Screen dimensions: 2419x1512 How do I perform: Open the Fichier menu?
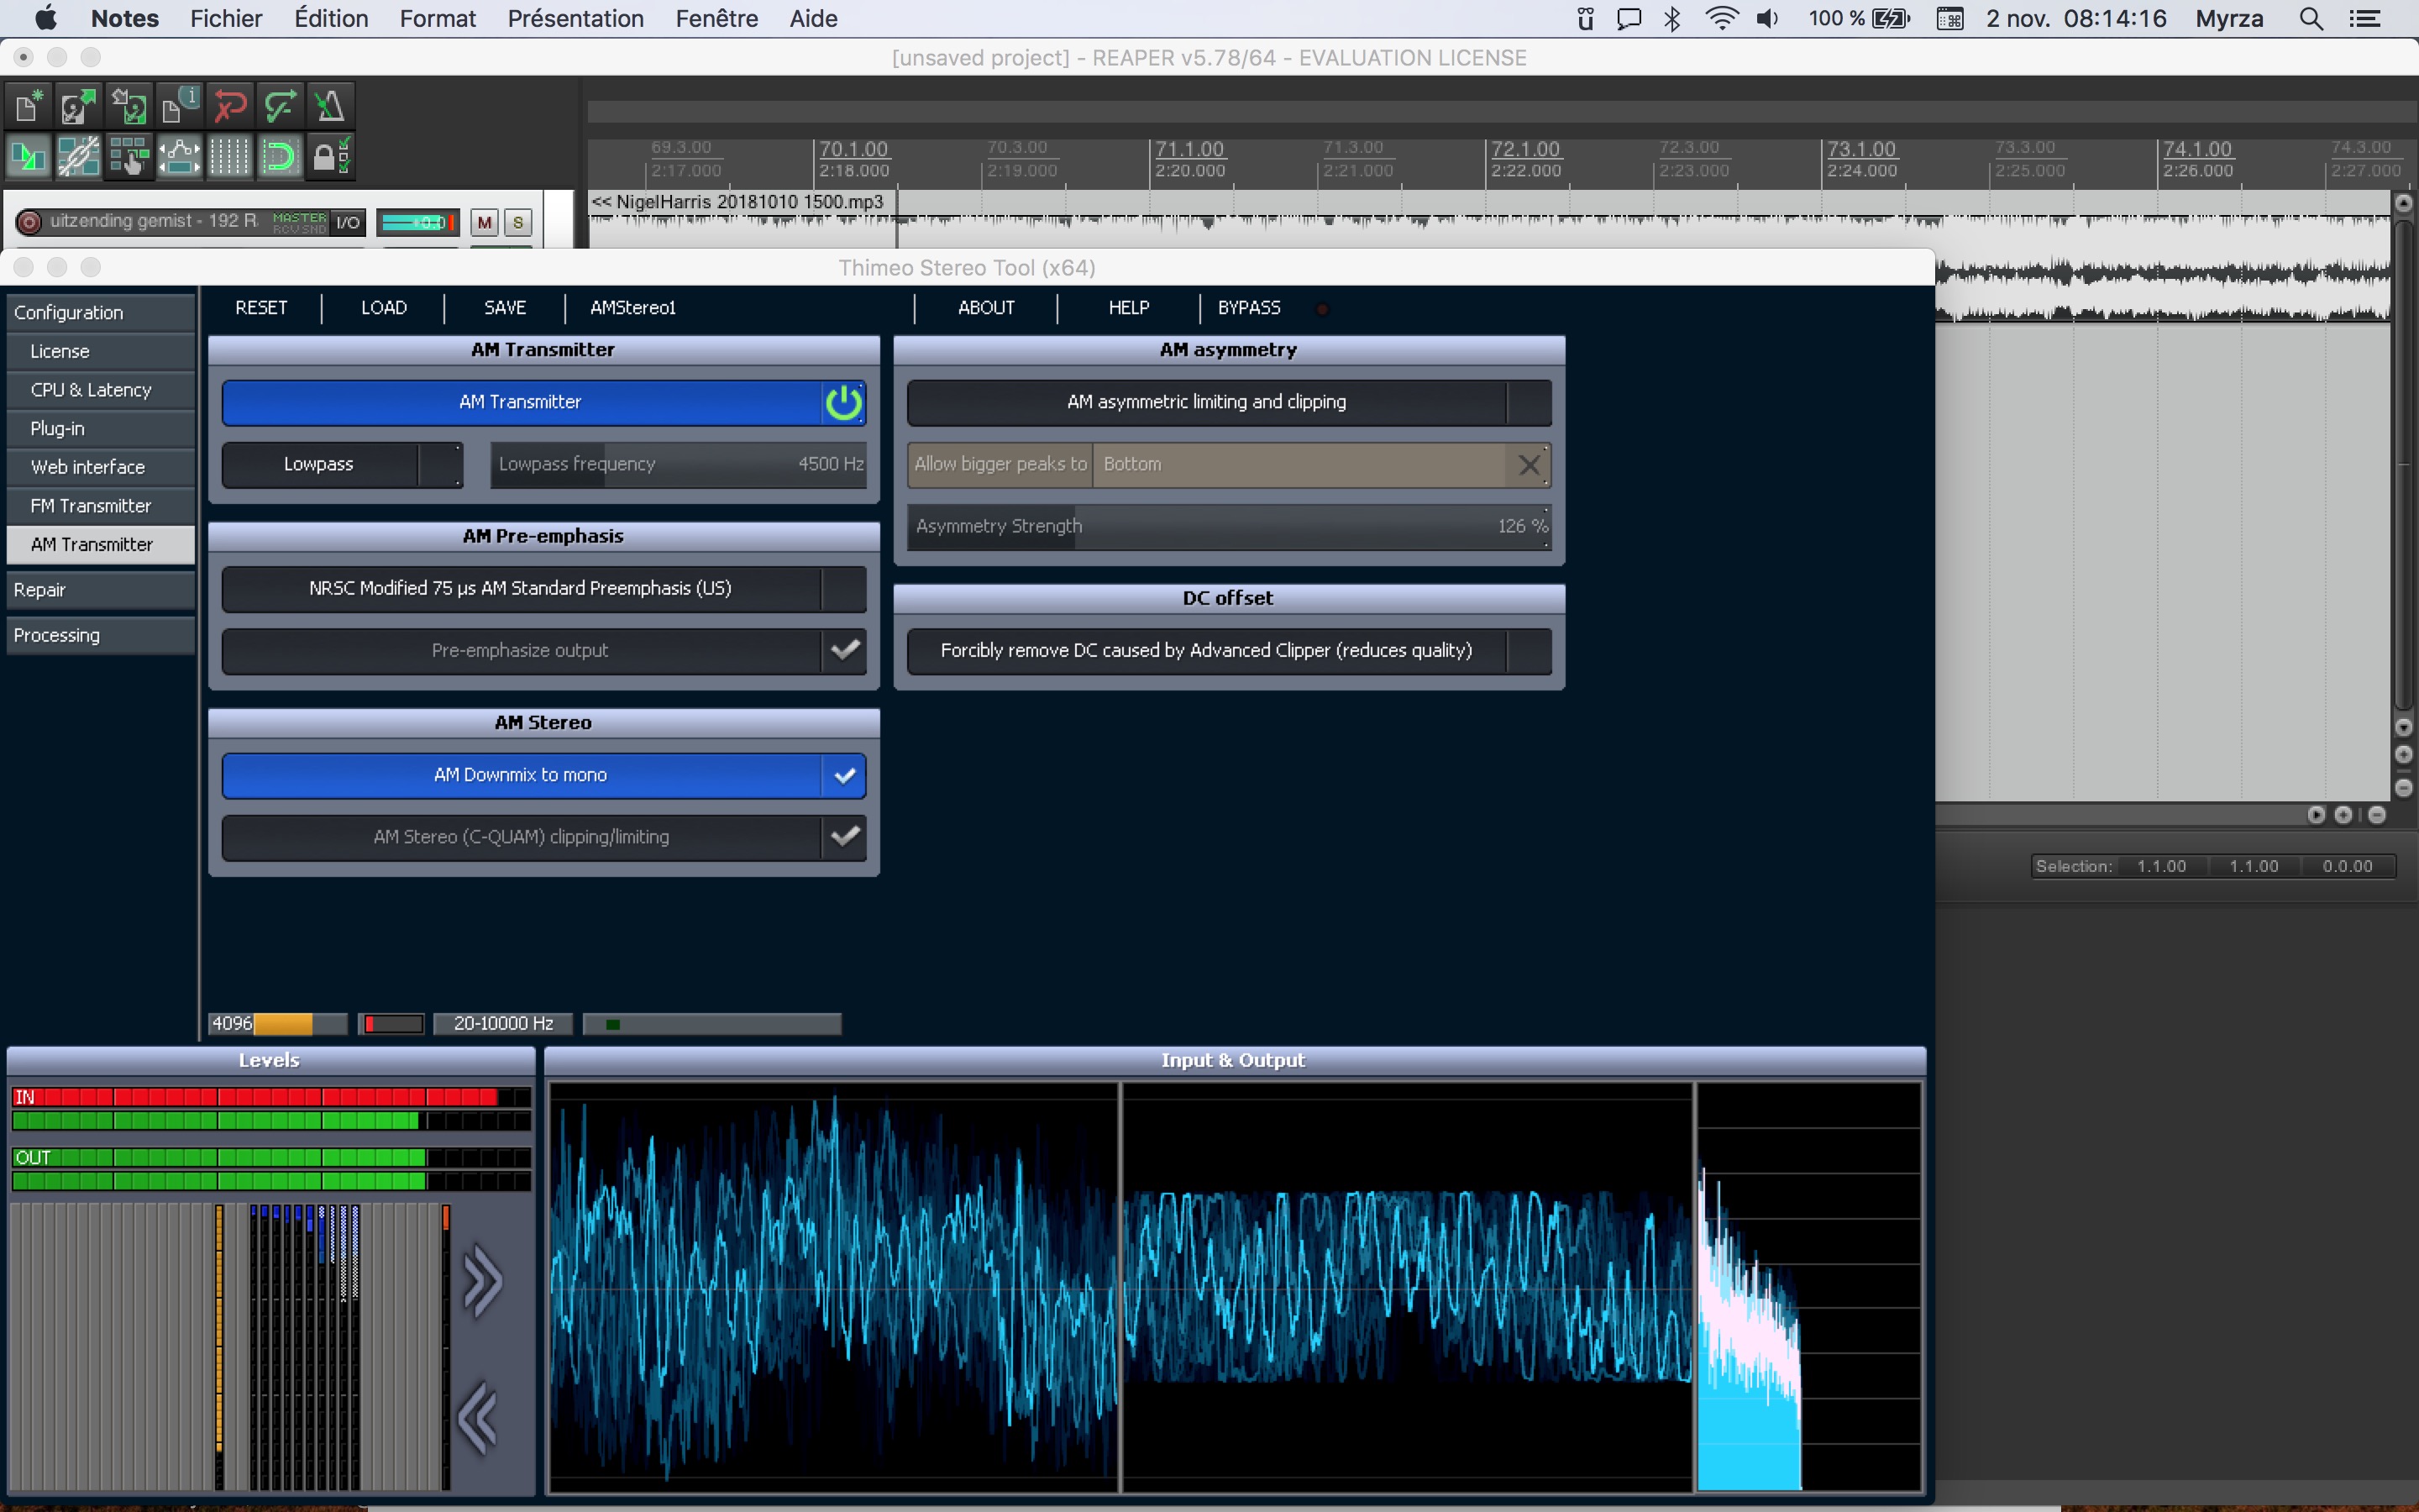(226, 18)
